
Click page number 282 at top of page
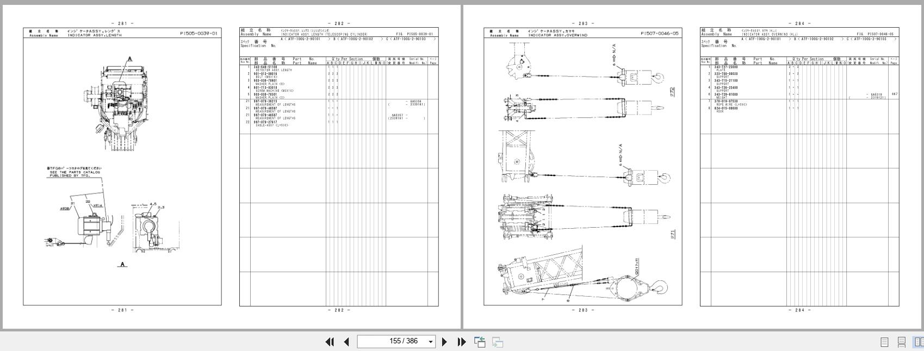click(339, 23)
